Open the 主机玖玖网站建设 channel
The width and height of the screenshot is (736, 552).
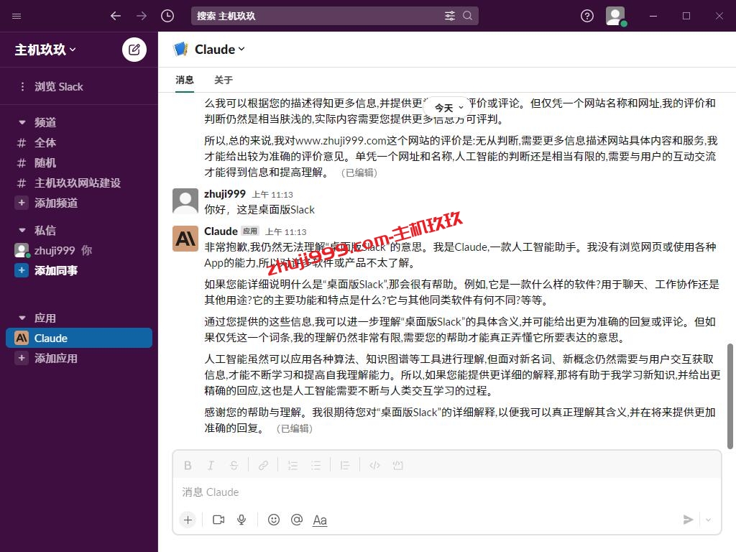(x=79, y=183)
